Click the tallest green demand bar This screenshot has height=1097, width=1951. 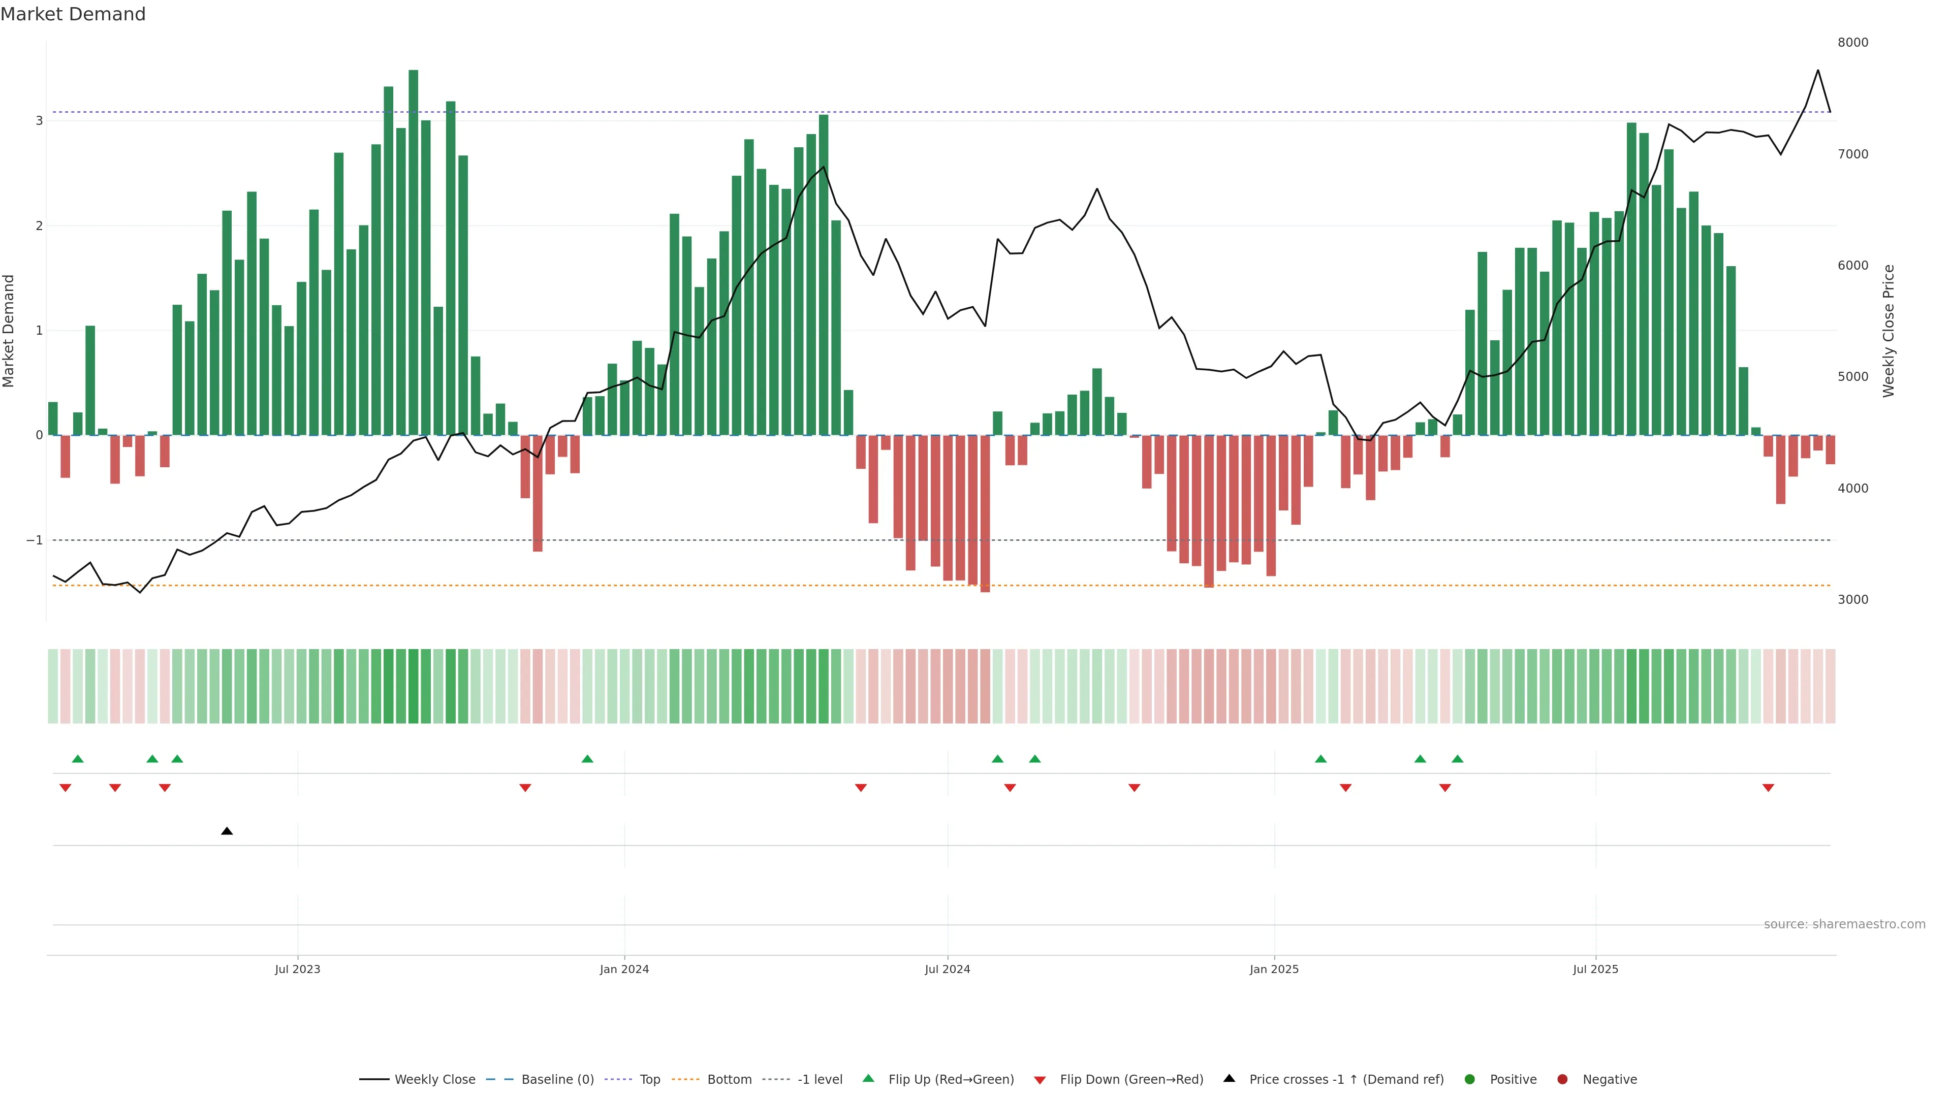413,250
